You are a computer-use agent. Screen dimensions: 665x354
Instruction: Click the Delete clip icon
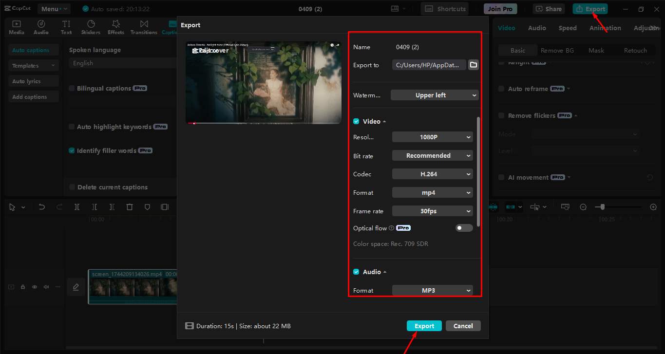(x=130, y=207)
